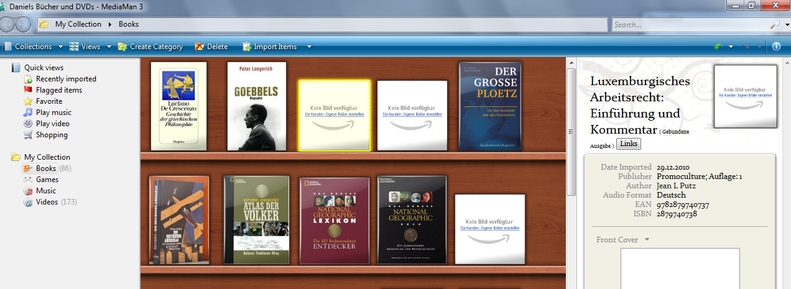This screenshot has width=791, height=289.
Task: Click Create Category folder icon
Action: coord(123,47)
